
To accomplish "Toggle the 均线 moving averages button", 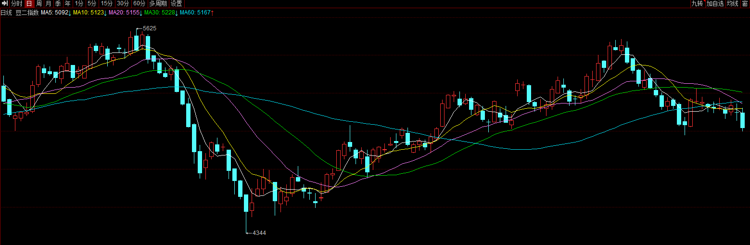I will point(732,3).
